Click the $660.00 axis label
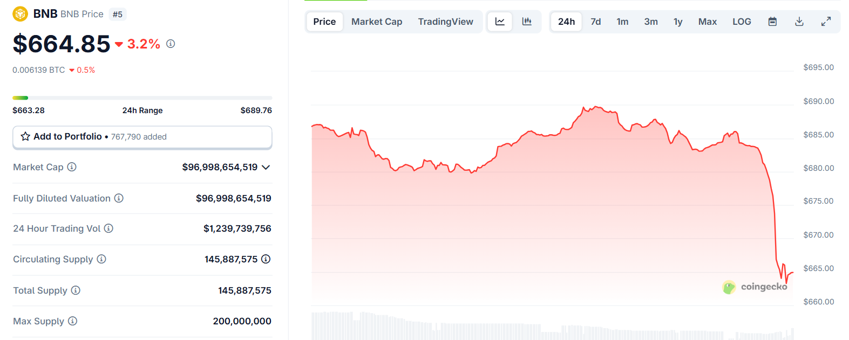Viewport: 849px width, 340px height. pyautogui.click(x=818, y=302)
